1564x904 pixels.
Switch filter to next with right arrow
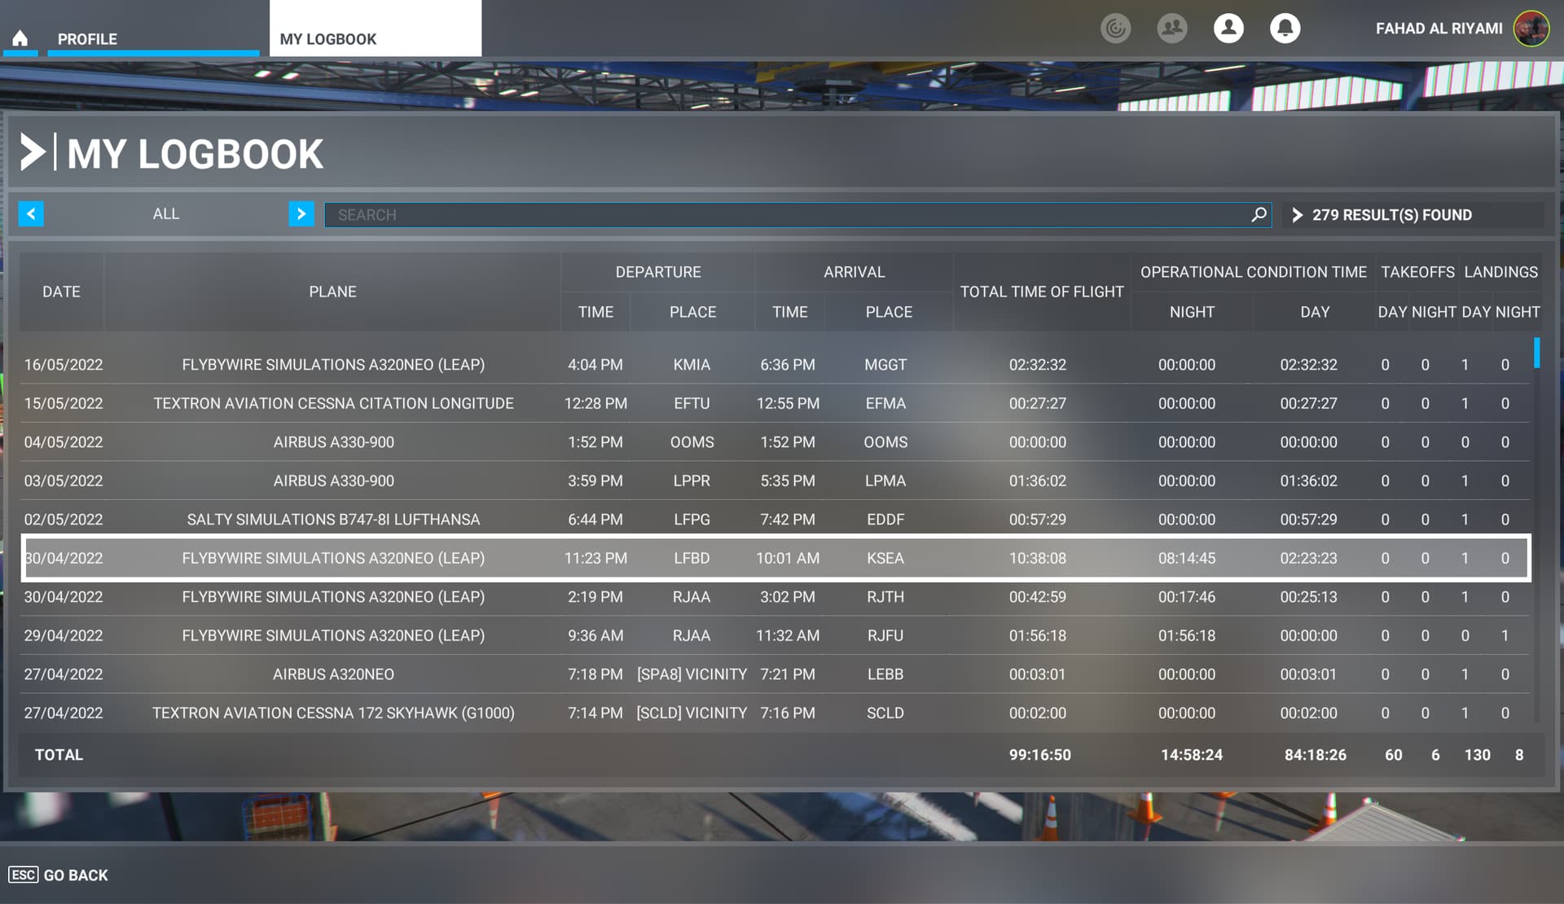point(301,213)
